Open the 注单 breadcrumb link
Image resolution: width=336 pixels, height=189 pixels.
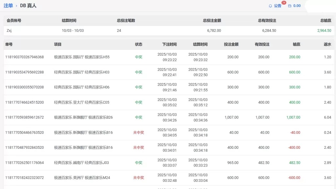click(8, 6)
